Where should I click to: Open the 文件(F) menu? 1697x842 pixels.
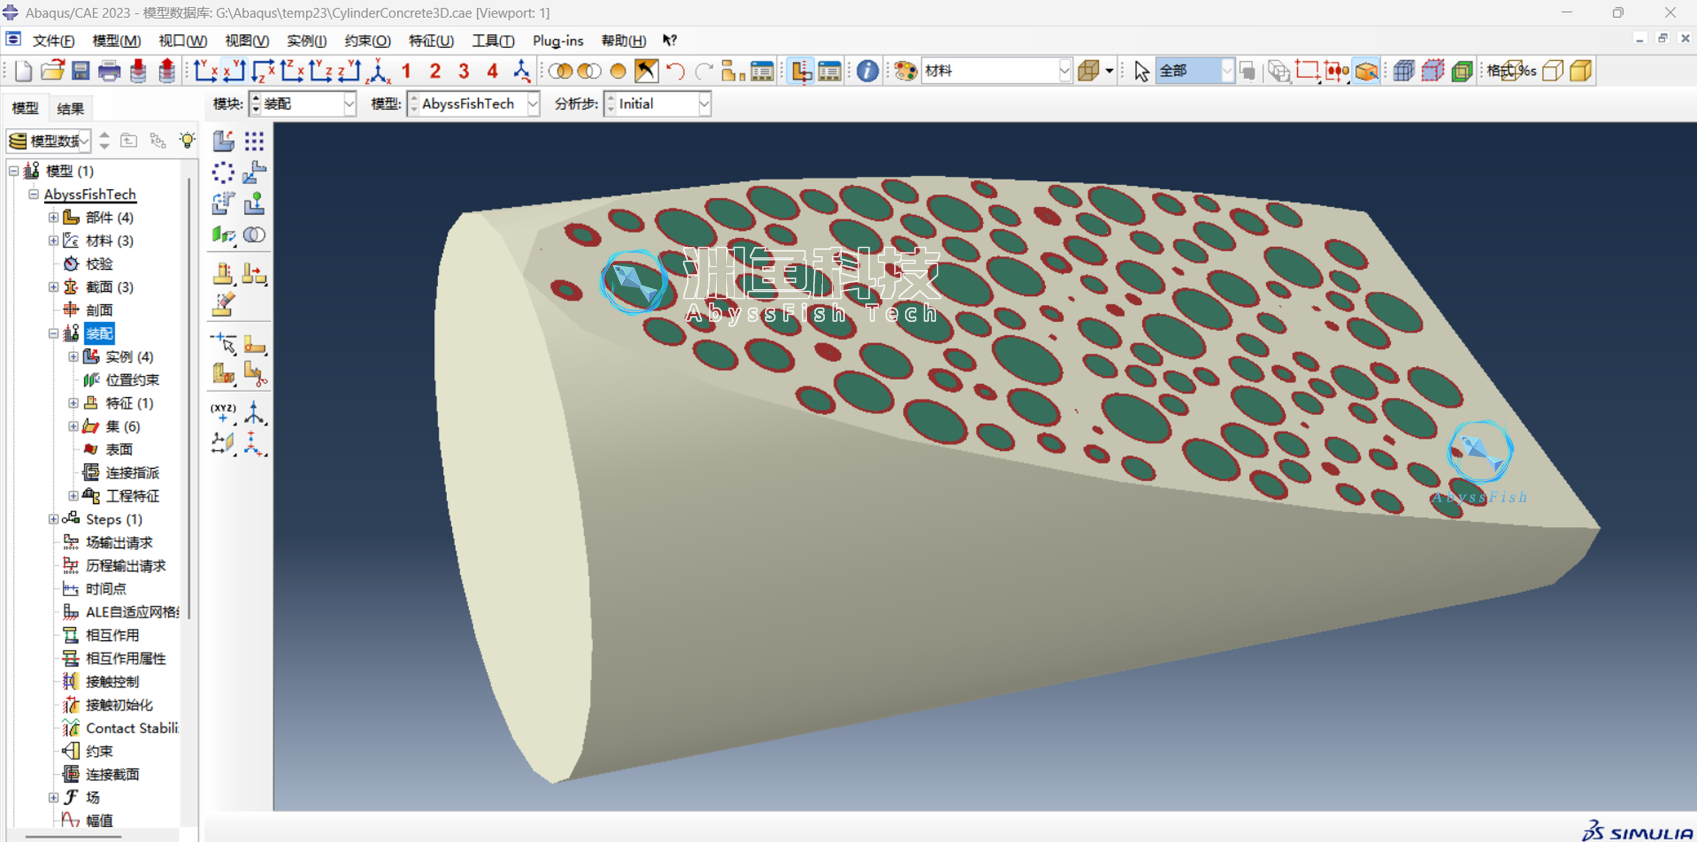click(54, 41)
